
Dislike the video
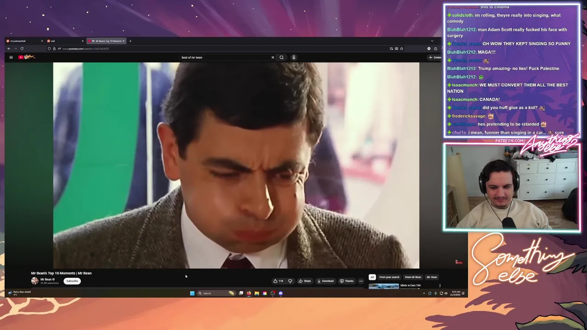(x=290, y=281)
